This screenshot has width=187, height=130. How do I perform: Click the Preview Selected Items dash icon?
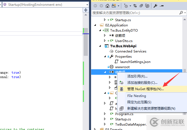(162, 6)
